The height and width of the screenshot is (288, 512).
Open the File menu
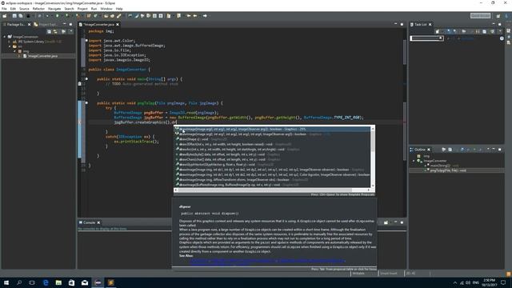coord(4,9)
